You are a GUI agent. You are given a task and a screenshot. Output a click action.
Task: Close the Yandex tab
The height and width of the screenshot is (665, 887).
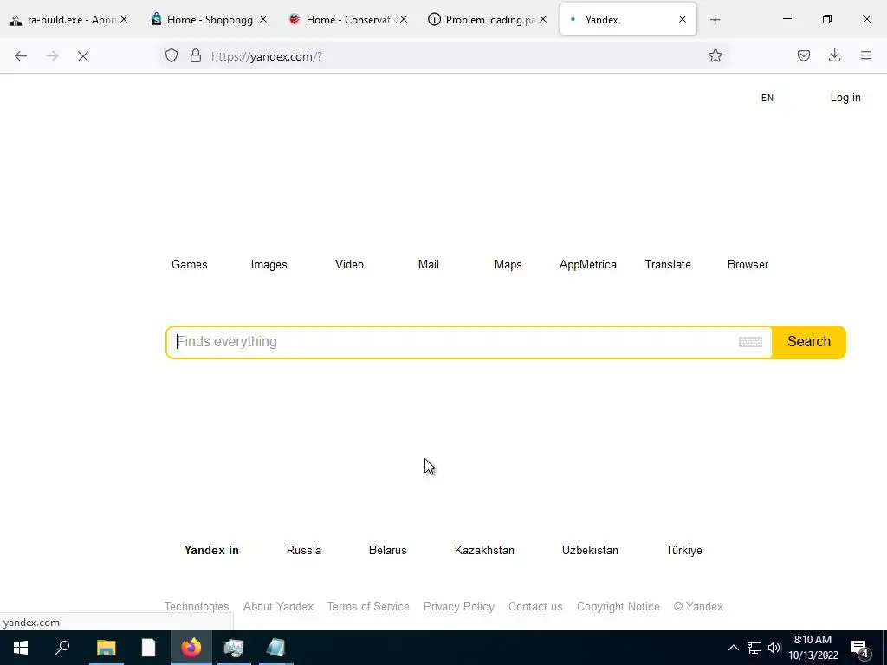click(x=683, y=19)
